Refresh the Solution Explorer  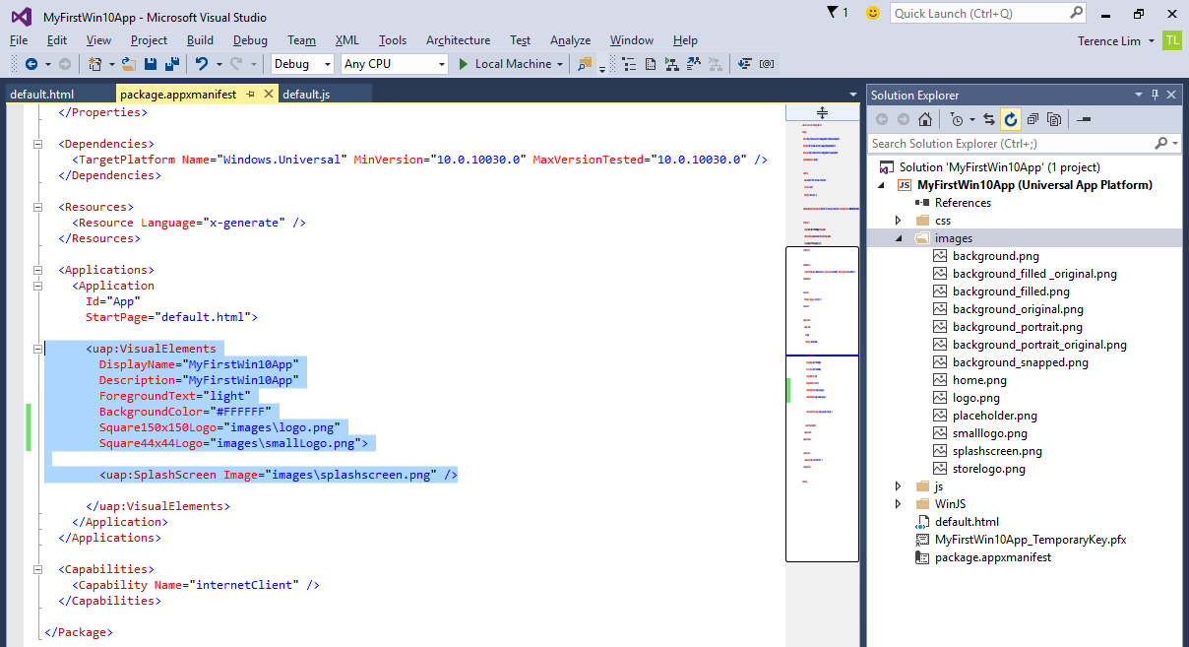[1011, 119]
